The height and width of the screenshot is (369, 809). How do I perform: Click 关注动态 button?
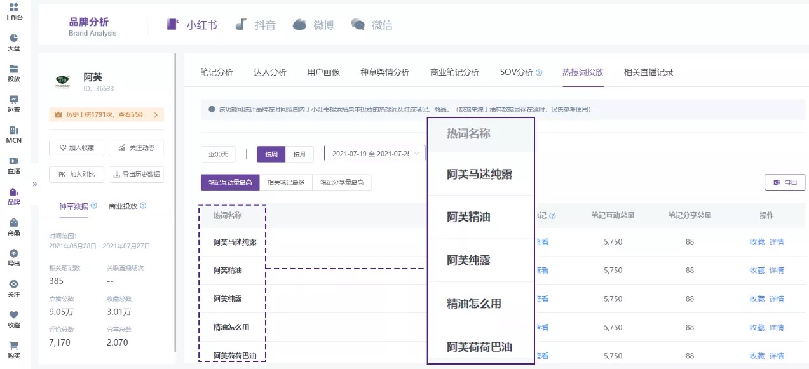(x=137, y=148)
